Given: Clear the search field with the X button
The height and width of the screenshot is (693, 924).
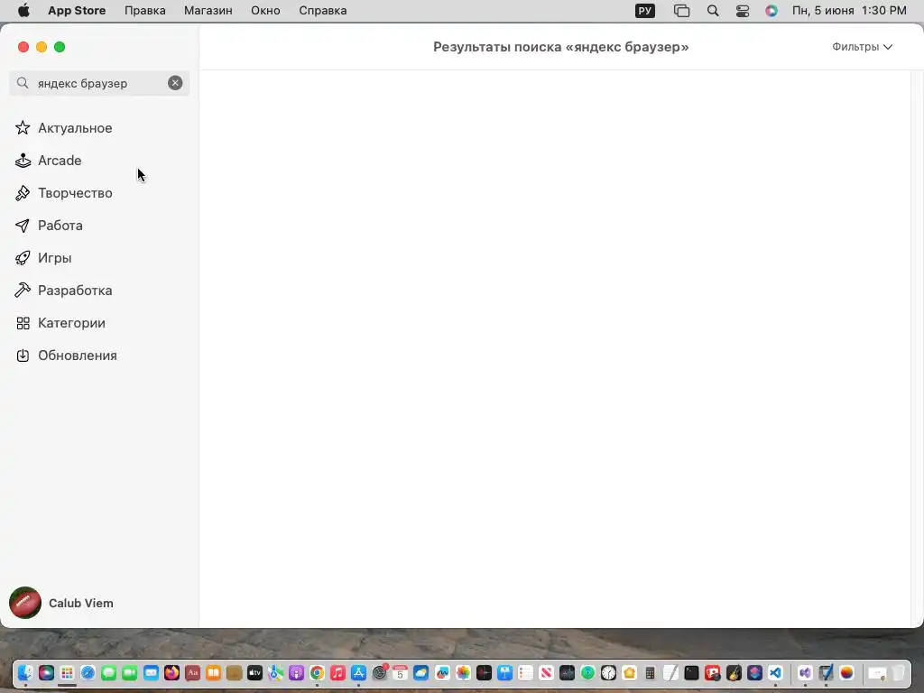Looking at the screenshot, I should tap(175, 83).
